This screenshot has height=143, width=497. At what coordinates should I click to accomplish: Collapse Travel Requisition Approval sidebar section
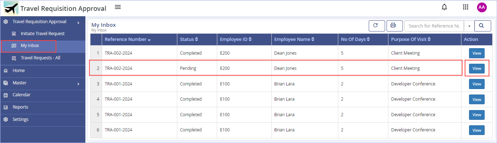click(43, 22)
